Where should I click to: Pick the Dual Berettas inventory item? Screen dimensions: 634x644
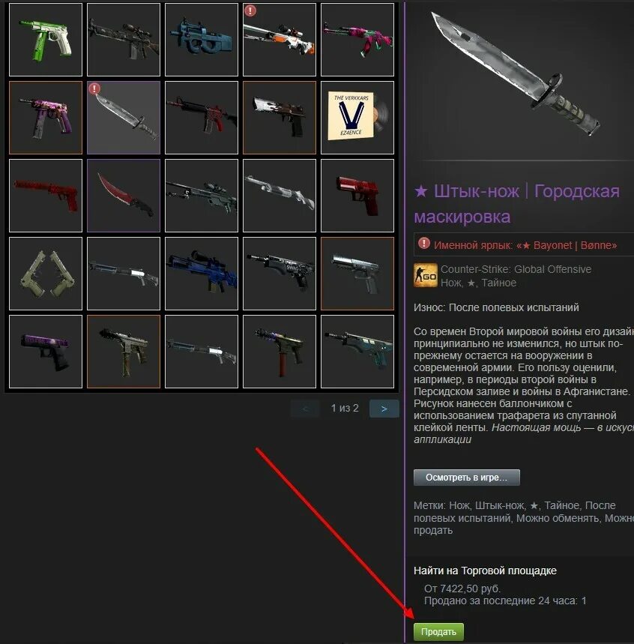click(46, 274)
